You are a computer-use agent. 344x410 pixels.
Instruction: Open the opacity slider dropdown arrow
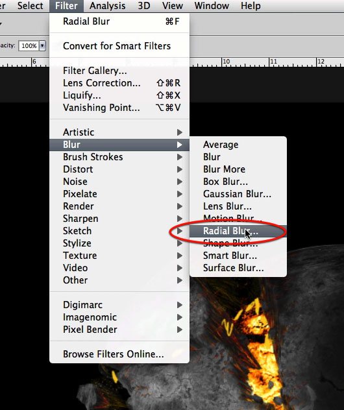pyautogui.click(x=42, y=46)
